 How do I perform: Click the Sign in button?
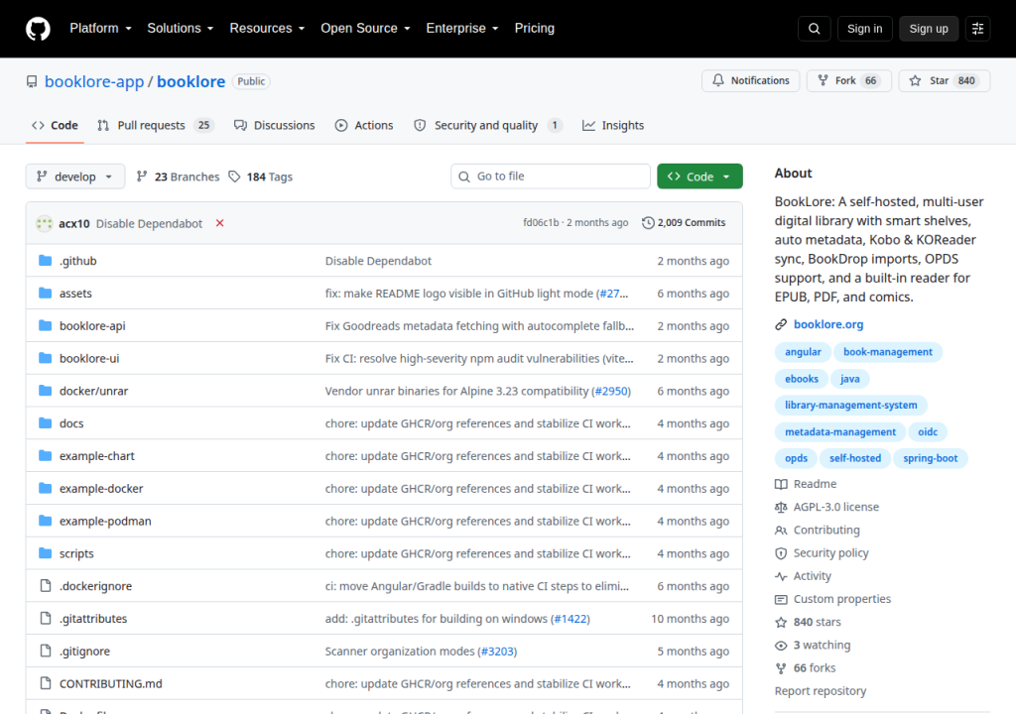864,29
